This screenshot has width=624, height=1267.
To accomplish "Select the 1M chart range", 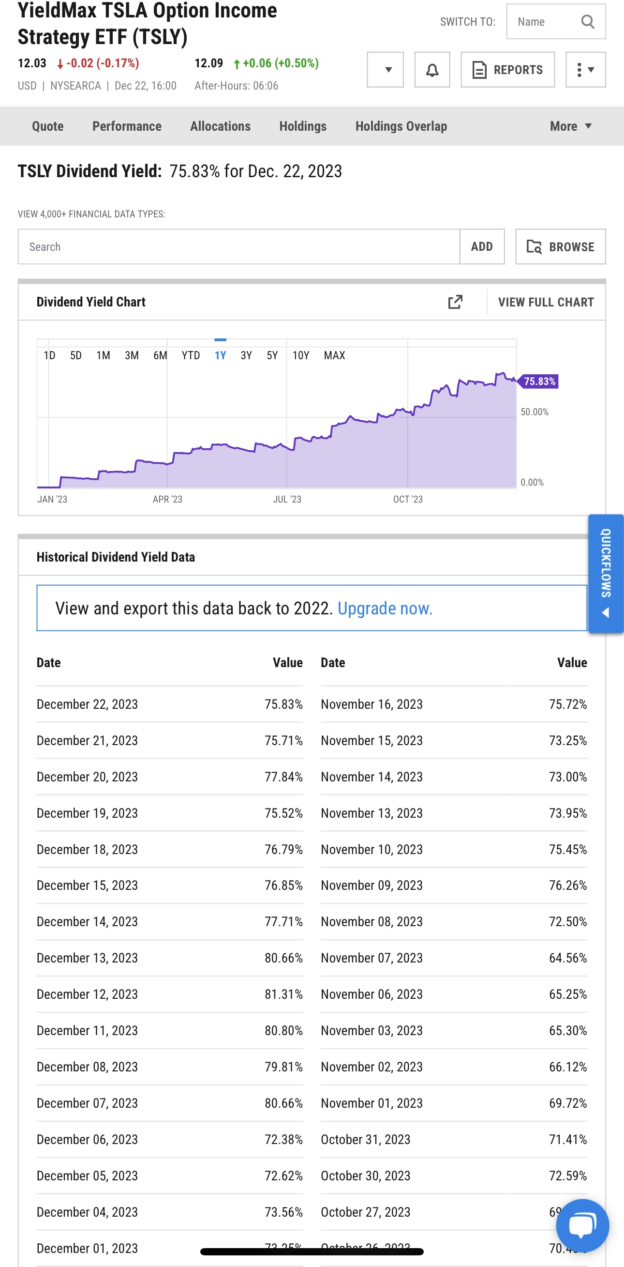I will pos(103,356).
